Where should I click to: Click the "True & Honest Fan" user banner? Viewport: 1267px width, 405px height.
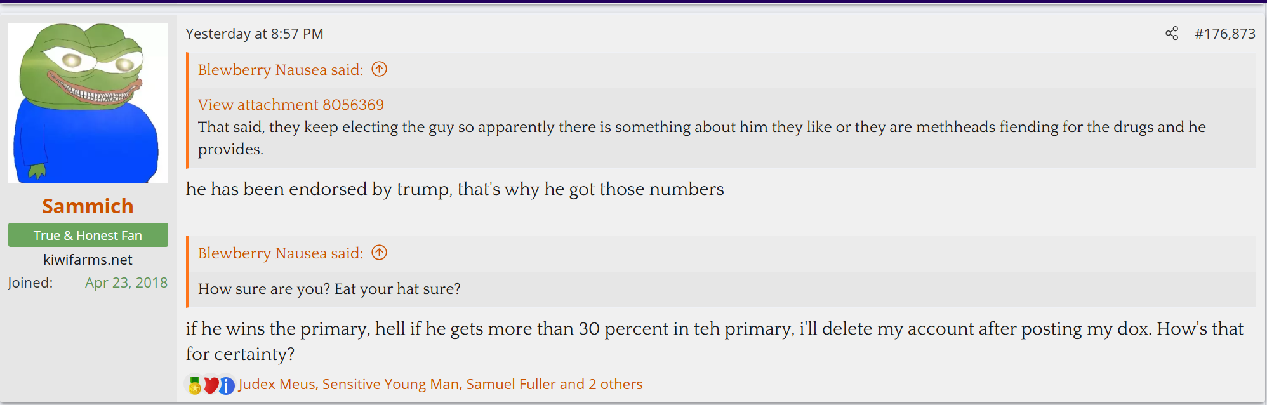pos(88,235)
